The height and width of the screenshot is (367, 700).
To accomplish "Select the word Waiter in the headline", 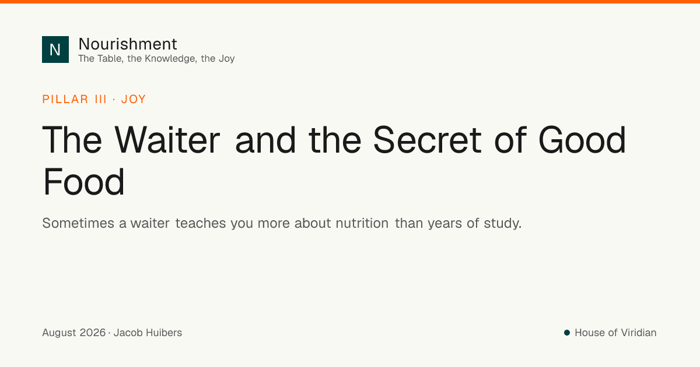I will (167, 140).
